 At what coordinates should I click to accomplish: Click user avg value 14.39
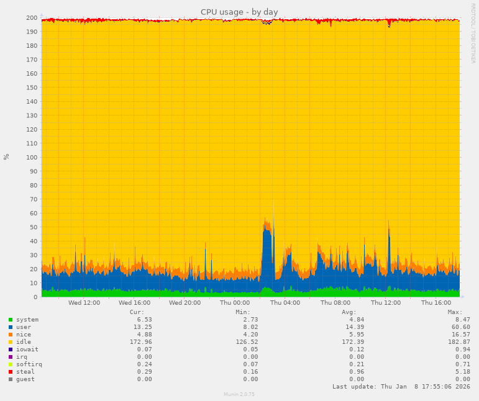point(355,327)
